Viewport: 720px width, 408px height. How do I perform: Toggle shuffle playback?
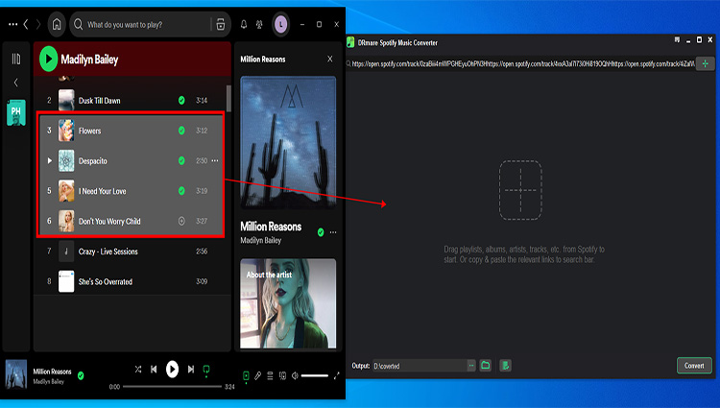click(x=137, y=369)
